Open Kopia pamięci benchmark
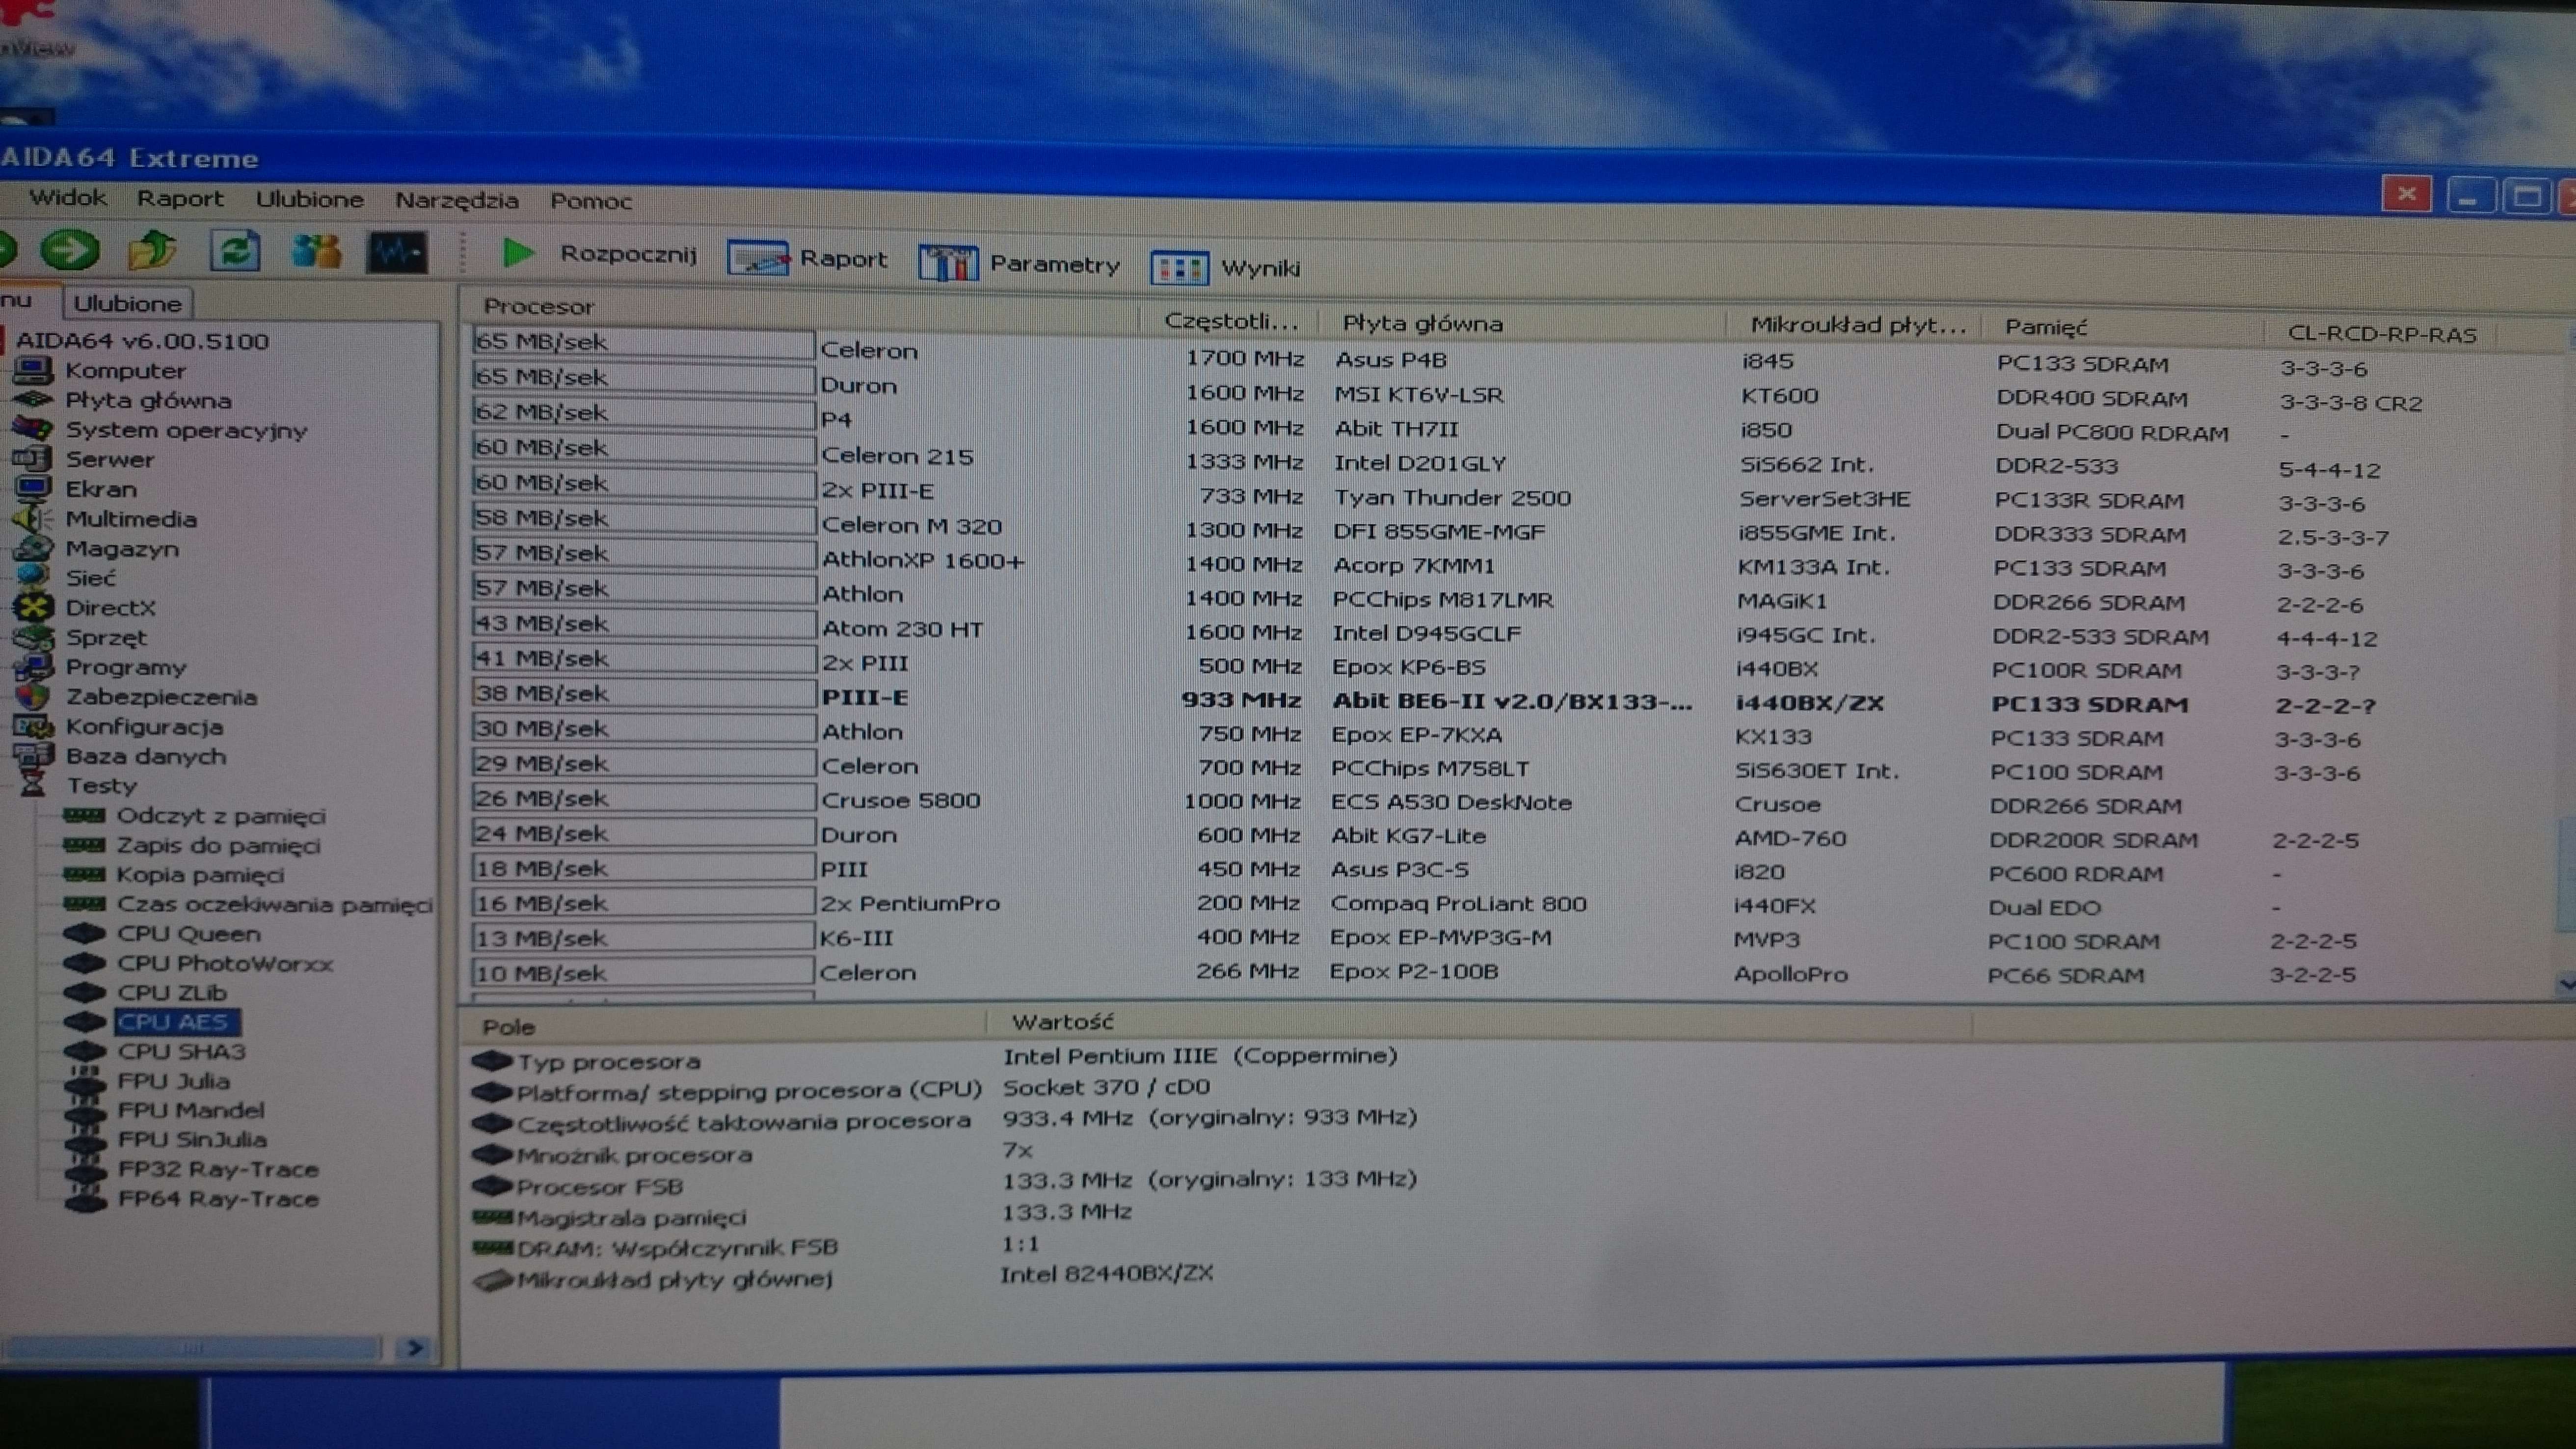 tap(200, 874)
